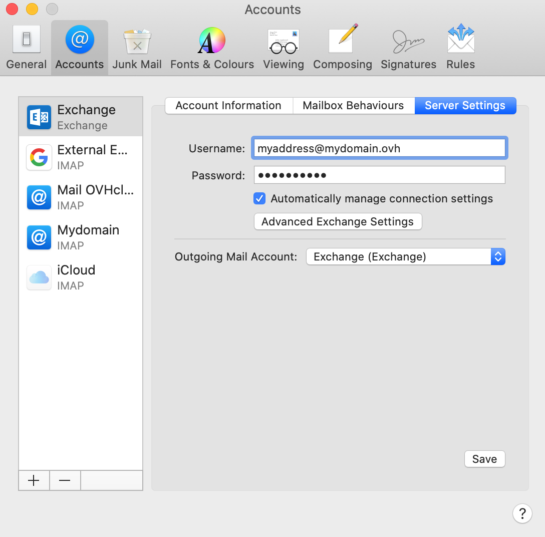
Task: Disable automatically manage connection settings
Action: pos(259,198)
